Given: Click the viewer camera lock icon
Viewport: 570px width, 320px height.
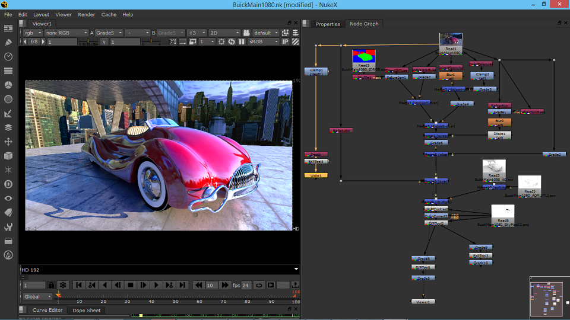Looking at the screenshot, I should pos(246,33).
